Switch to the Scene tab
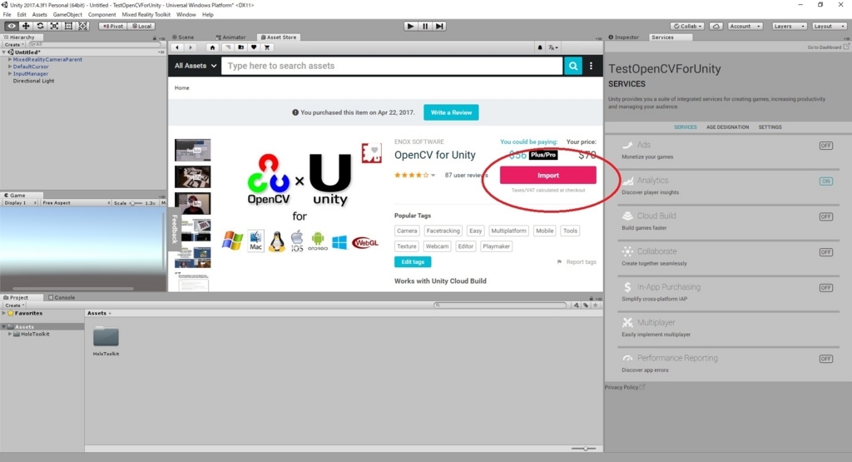The image size is (852, 462). tap(183, 37)
